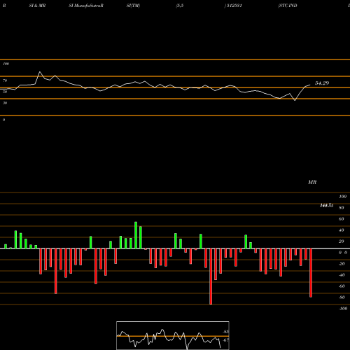
Task: Click the 'SI(TM)' header label
Action: coord(133,6)
